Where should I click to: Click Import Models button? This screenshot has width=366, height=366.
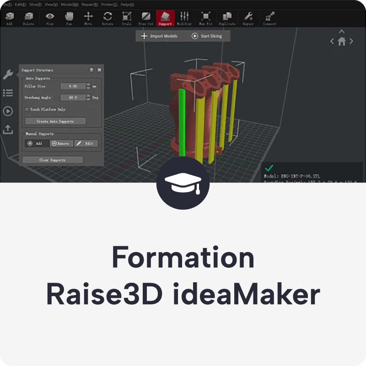click(x=159, y=36)
